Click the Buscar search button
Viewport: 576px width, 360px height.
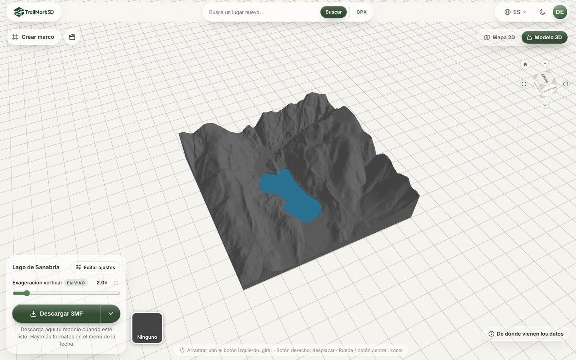tap(334, 12)
